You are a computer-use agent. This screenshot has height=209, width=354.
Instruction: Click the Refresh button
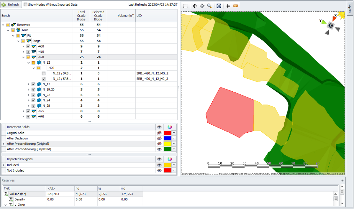click(12, 4)
